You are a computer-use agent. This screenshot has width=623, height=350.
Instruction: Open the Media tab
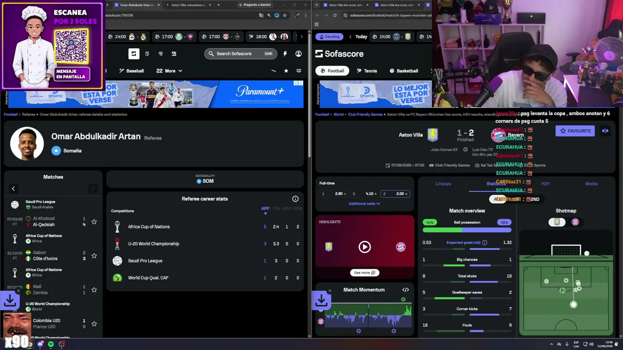pos(591,184)
